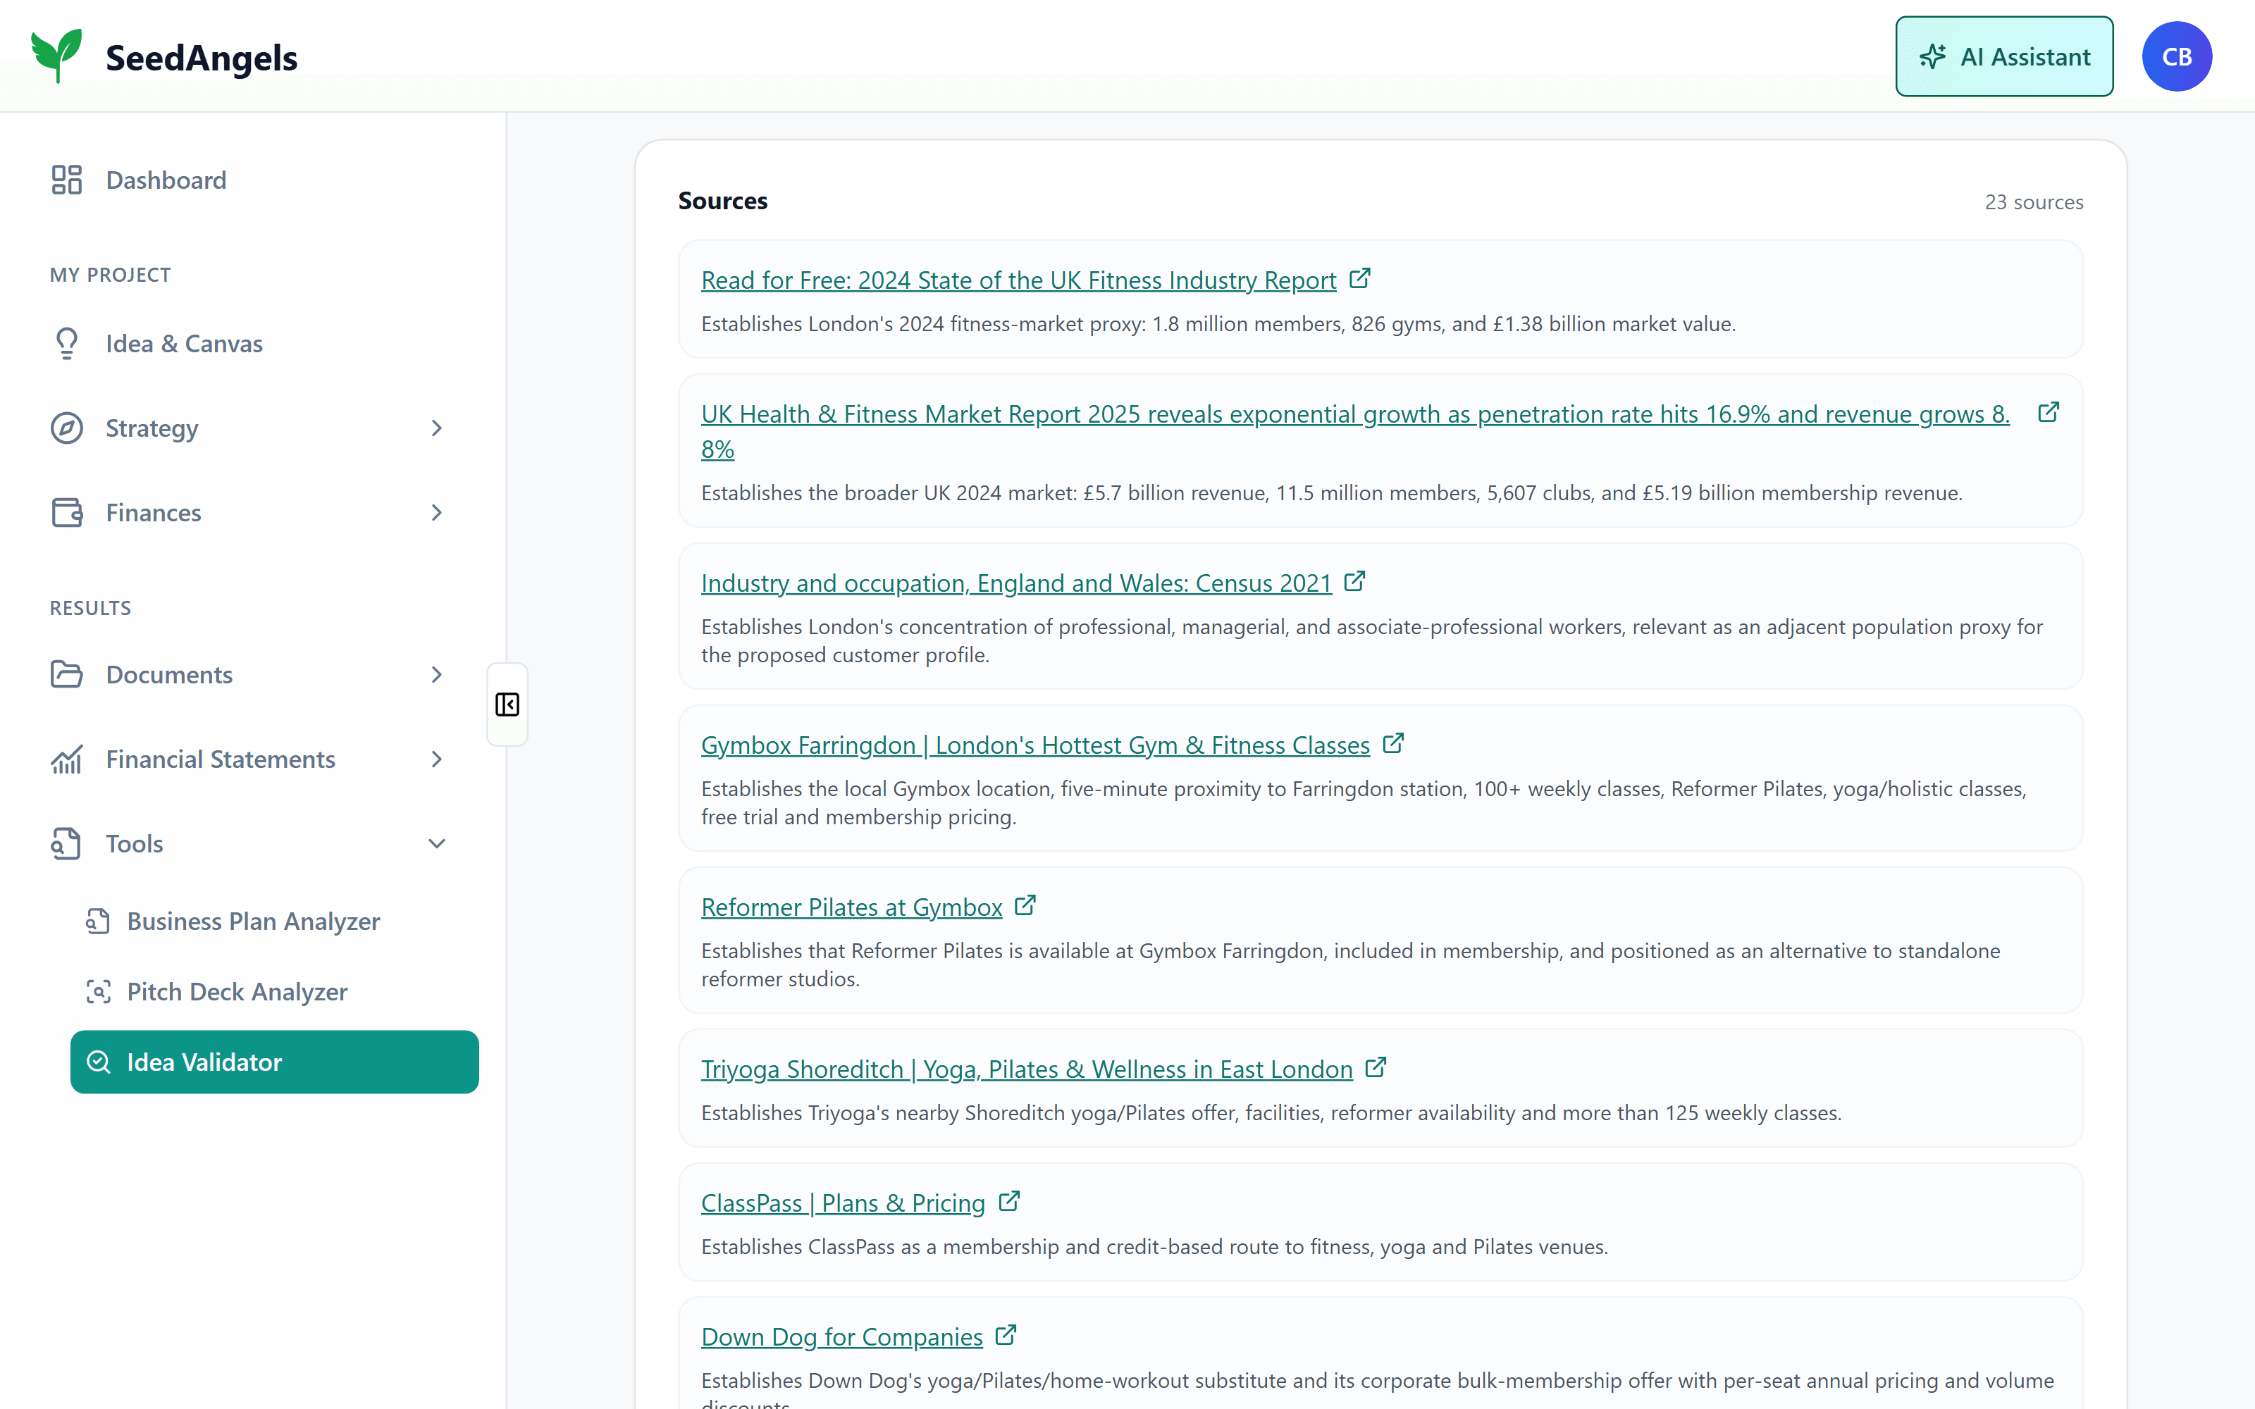Open external link icon beside 2024 UK Fitness Industry Report
Viewport: 2255px width, 1409px height.
pyautogui.click(x=1359, y=279)
